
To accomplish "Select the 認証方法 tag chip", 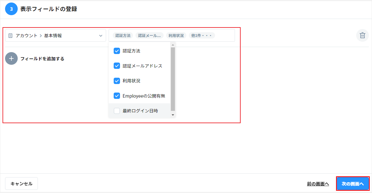I will (x=123, y=36).
